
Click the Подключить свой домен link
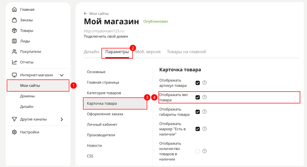(x=106, y=37)
